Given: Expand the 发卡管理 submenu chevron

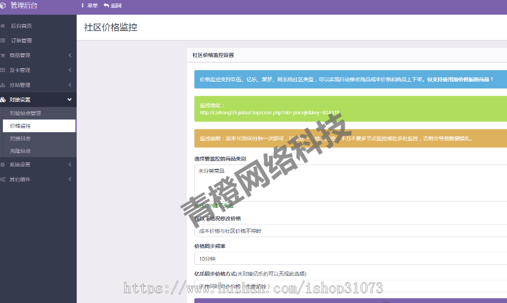Looking at the screenshot, I should (x=69, y=70).
